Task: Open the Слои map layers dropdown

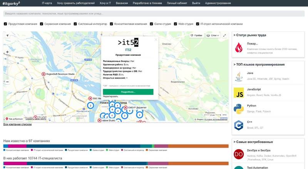Action: [x=213, y=35]
